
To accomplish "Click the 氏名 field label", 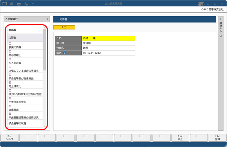I will pyautogui.click(x=68, y=38).
